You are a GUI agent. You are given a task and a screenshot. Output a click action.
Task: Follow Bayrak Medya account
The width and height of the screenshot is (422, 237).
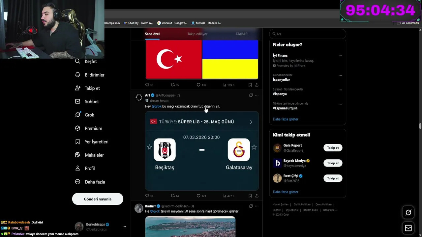pyautogui.click(x=333, y=163)
